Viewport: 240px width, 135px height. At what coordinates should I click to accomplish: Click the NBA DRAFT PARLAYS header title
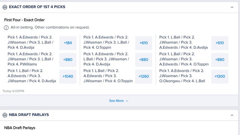29,115
